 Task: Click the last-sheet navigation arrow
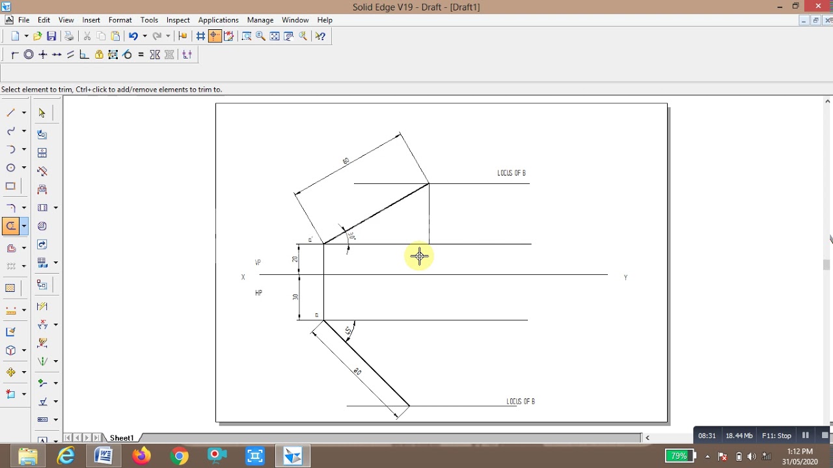tap(97, 438)
